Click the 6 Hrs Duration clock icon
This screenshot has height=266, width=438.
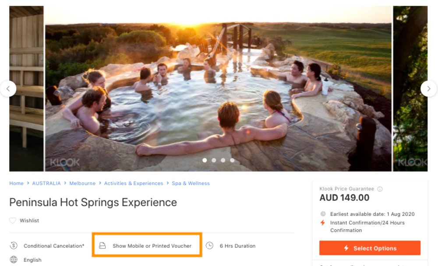tap(210, 245)
